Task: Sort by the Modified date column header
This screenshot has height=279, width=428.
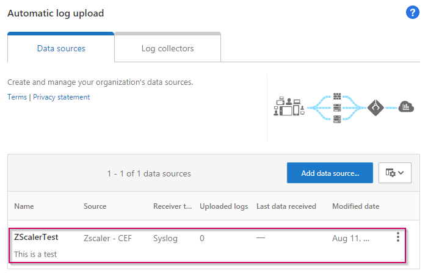Action: (355, 206)
